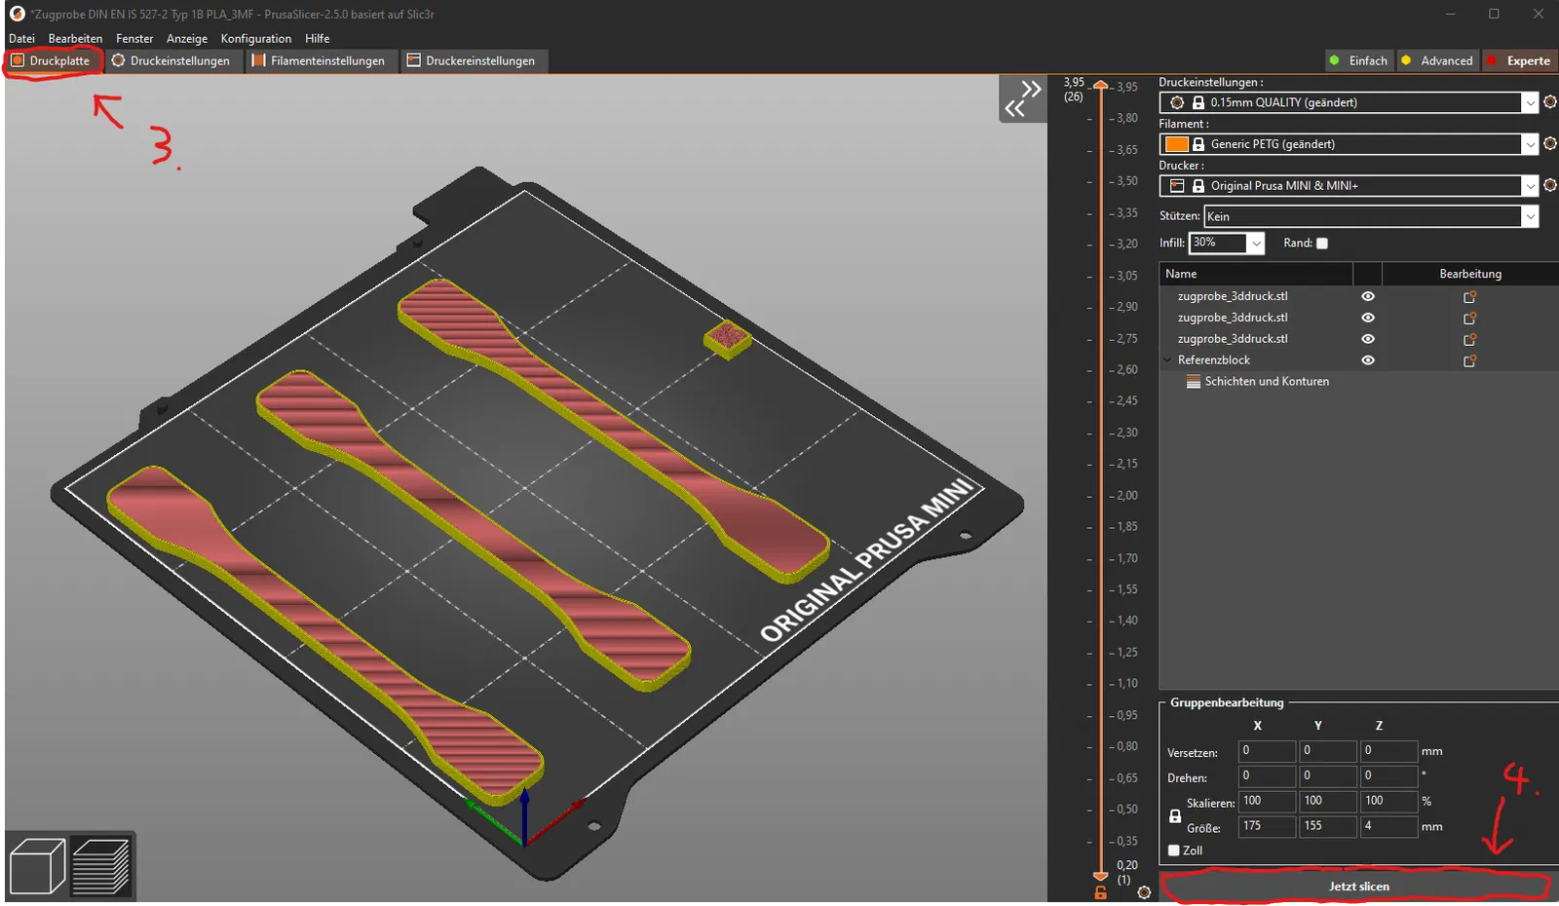Click the layer slider lock icon
Screen dimensions: 1559x906
point(1101,892)
